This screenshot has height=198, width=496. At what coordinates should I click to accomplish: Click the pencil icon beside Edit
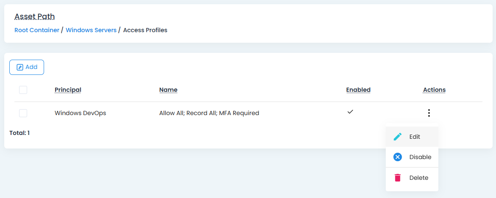pos(397,137)
